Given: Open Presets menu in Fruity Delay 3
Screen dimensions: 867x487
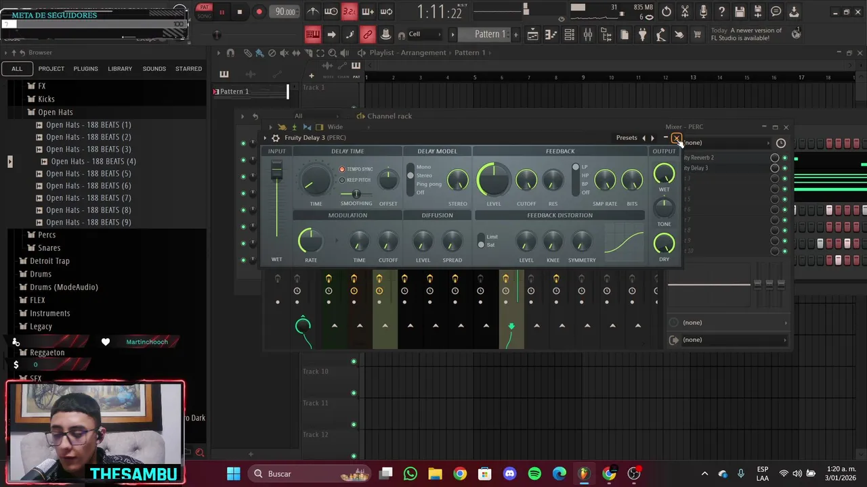Looking at the screenshot, I should (627, 138).
